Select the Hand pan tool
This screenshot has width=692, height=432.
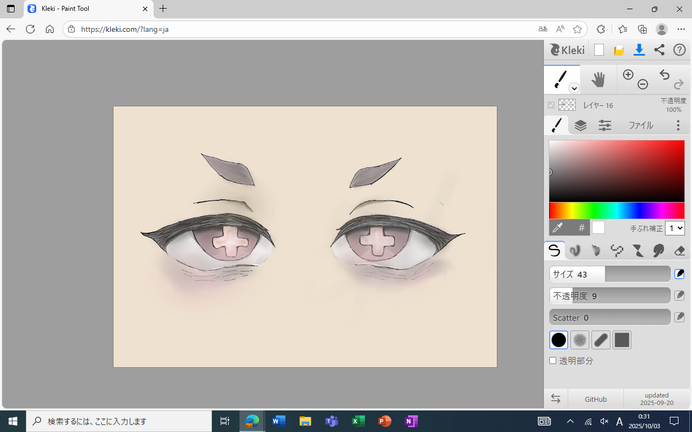click(x=598, y=80)
